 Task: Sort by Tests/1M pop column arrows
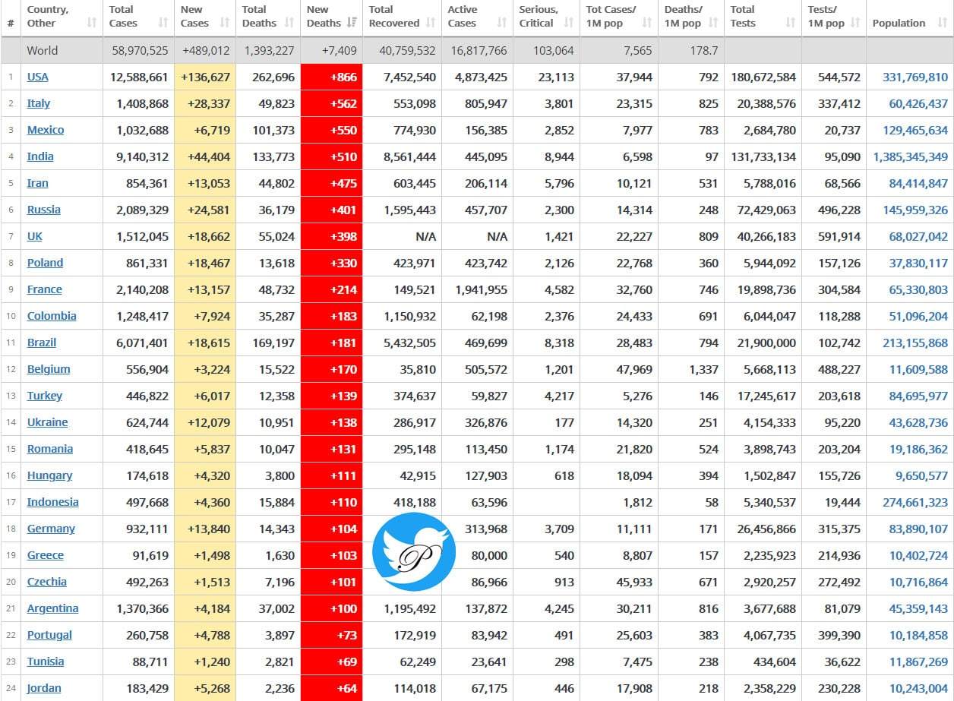[855, 23]
